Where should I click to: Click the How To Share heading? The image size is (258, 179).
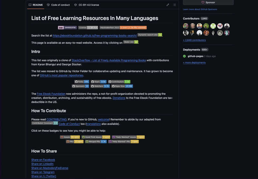[x=44, y=151]
